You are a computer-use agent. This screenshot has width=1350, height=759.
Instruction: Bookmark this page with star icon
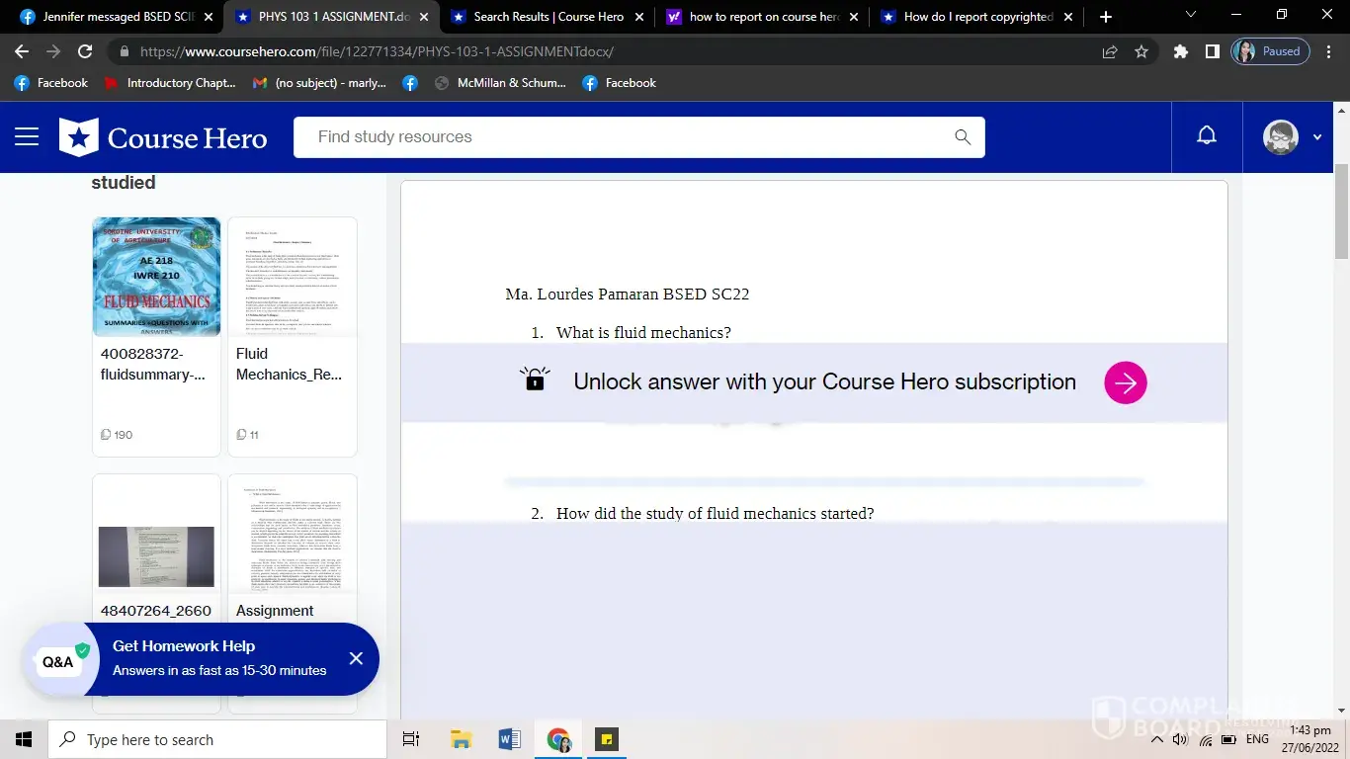pos(1141,51)
